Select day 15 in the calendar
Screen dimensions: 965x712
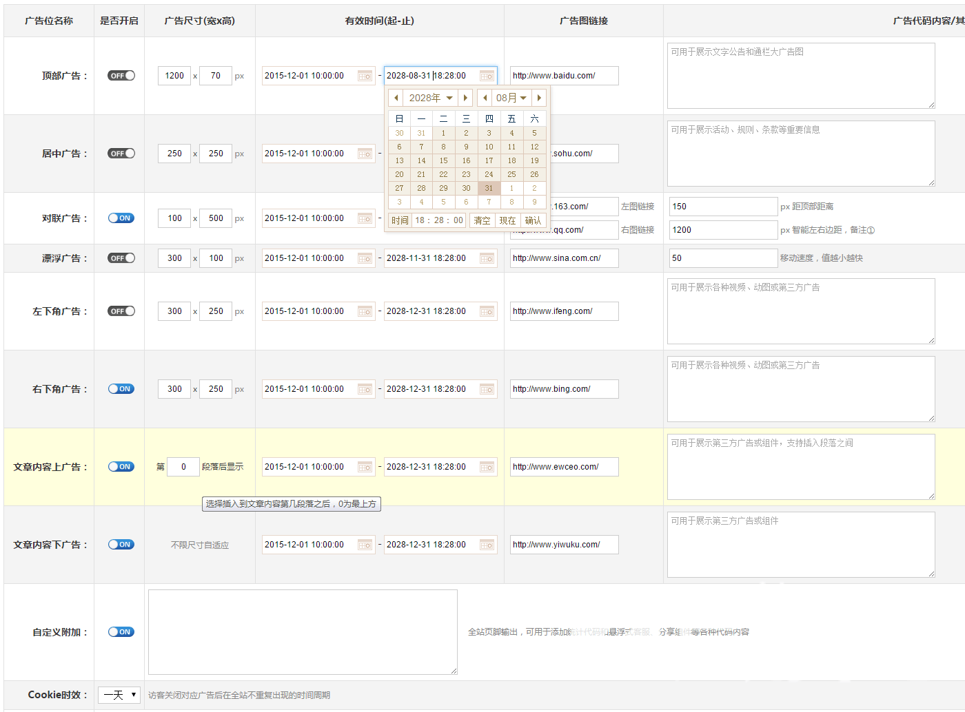point(443,160)
